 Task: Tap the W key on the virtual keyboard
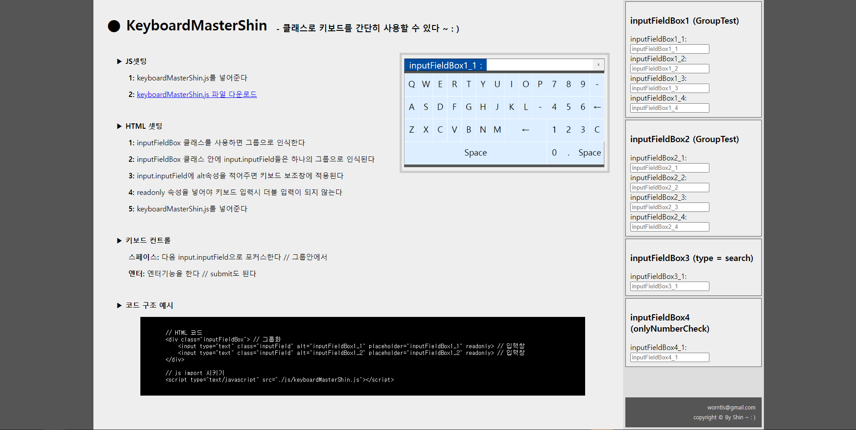[x=426, y=84]
